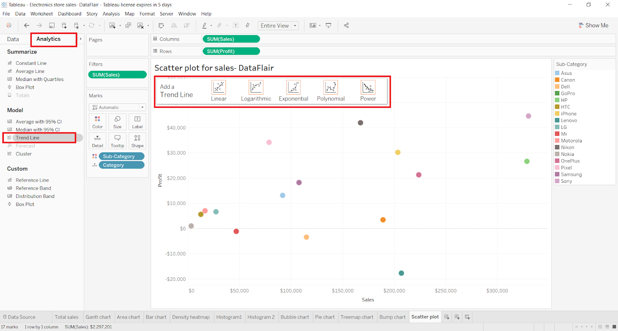Click the refresh data toolbar icon
Image resolution: width=618 pixels, height=331 pixels.
tap(92, 25)
